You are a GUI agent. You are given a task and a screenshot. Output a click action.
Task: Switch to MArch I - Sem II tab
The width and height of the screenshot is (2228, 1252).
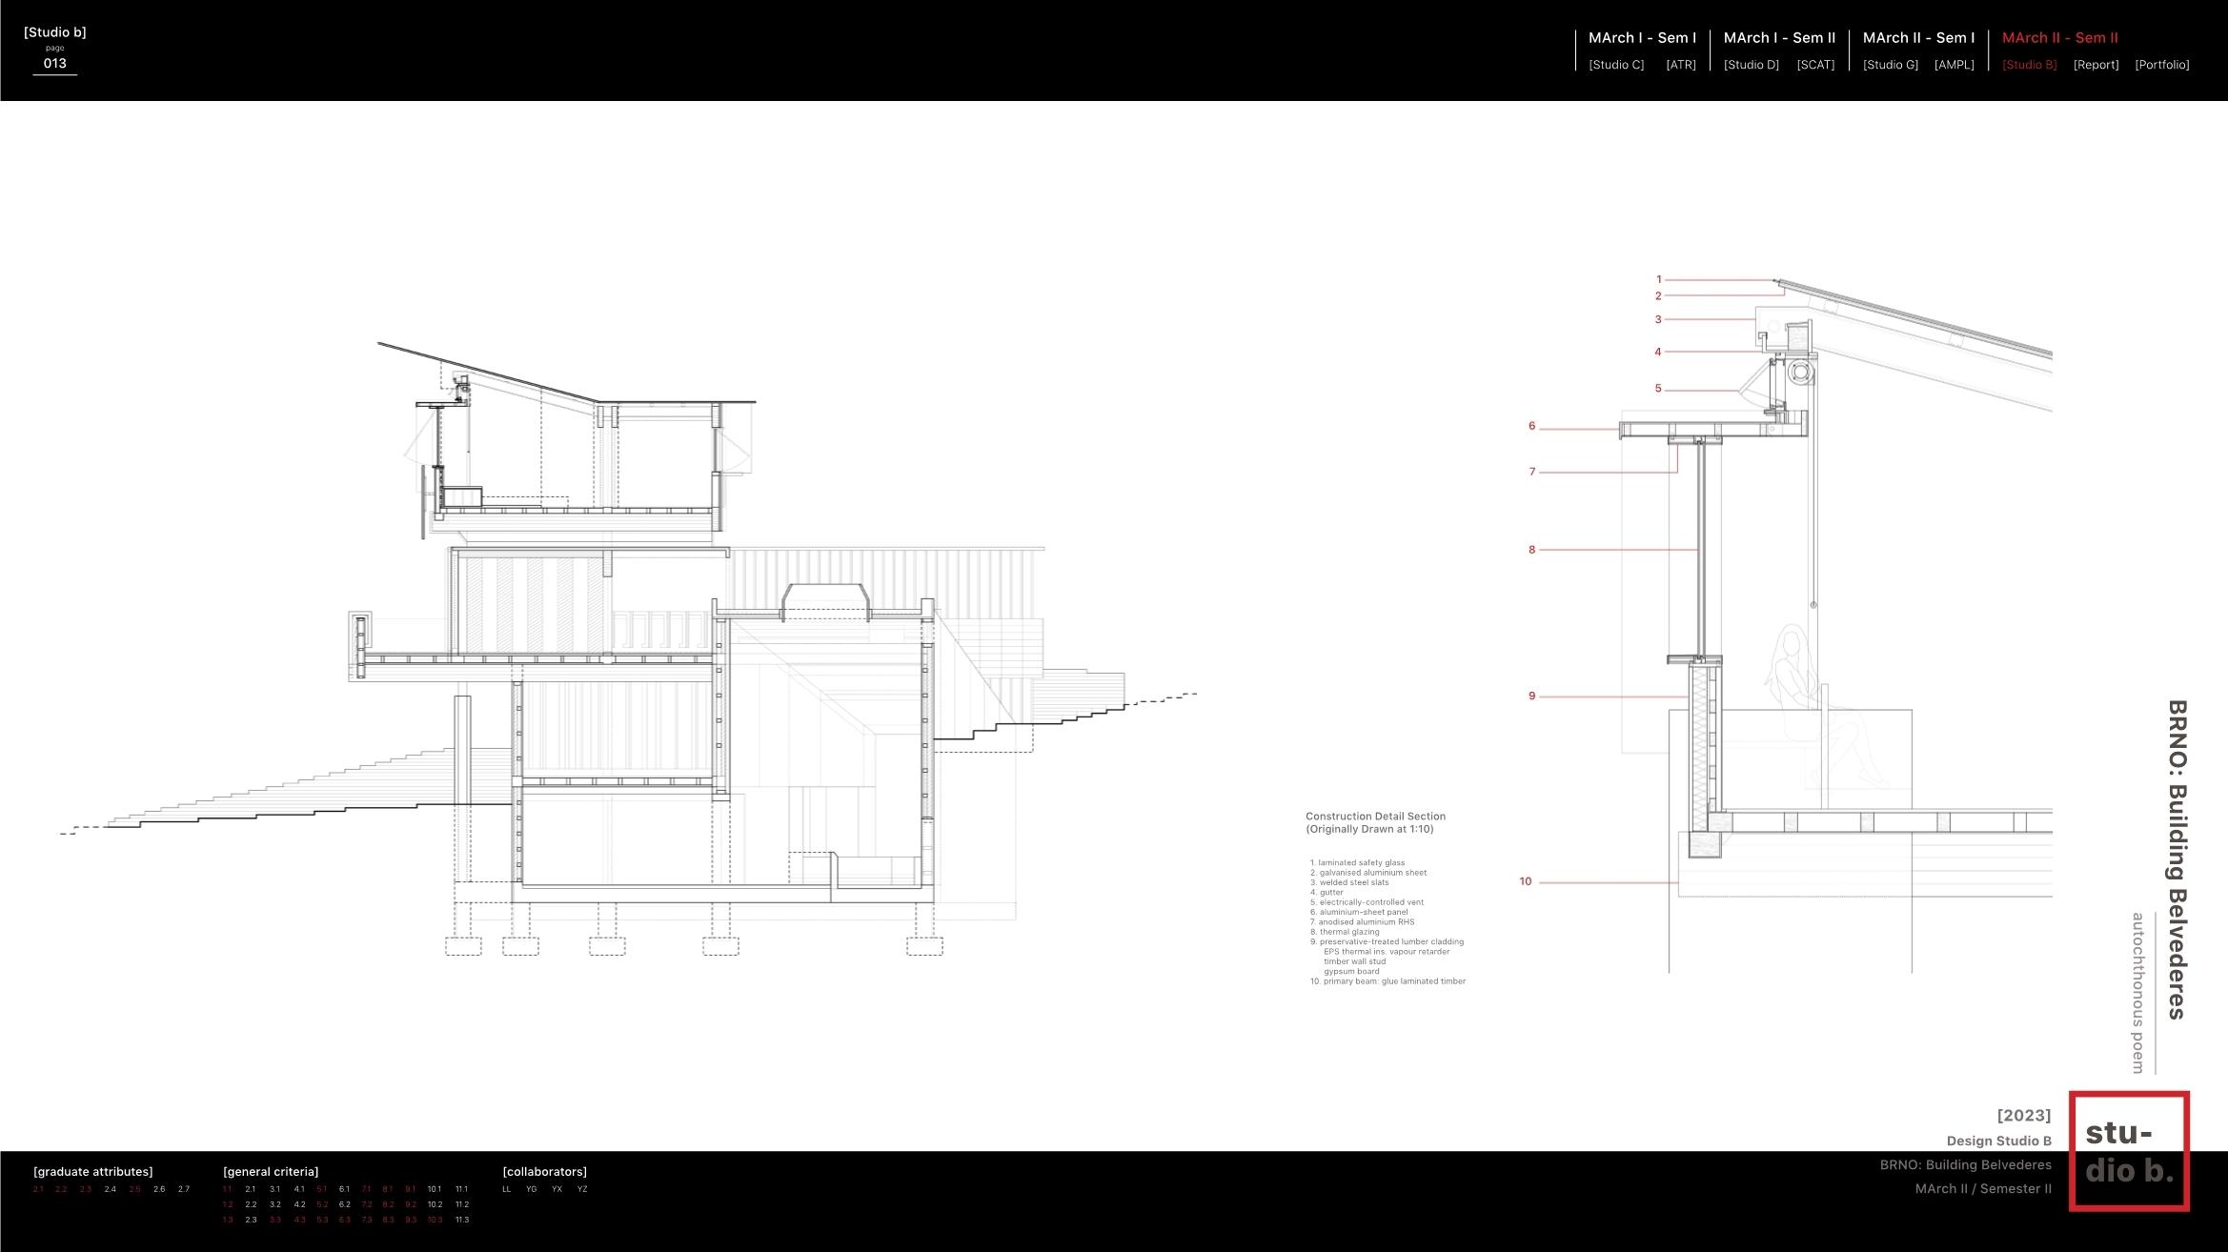tap(1779, 38)
